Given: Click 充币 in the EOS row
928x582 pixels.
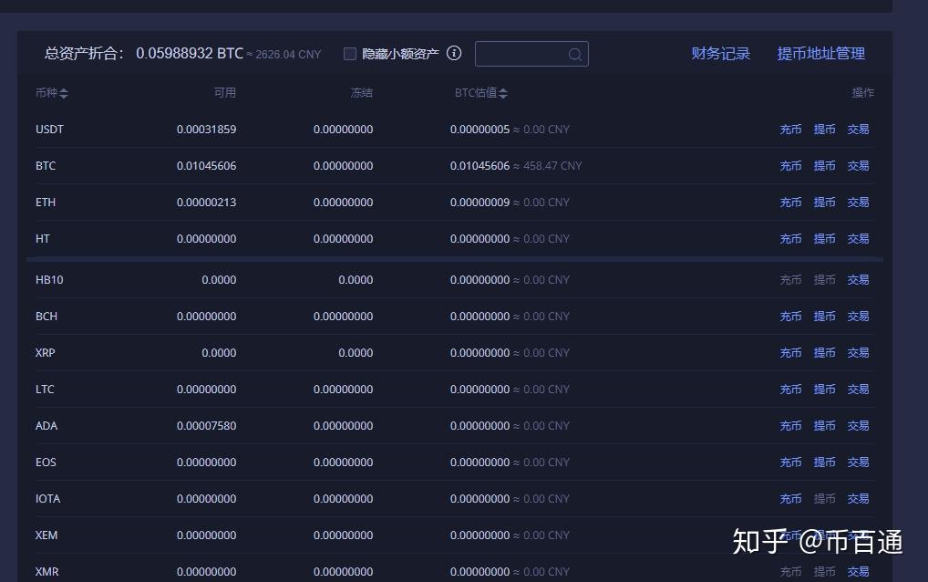Looking at the screenshot, I should point(790,462).
